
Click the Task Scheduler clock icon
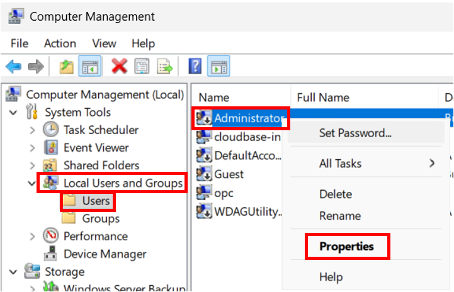click(x=50, y=130)
